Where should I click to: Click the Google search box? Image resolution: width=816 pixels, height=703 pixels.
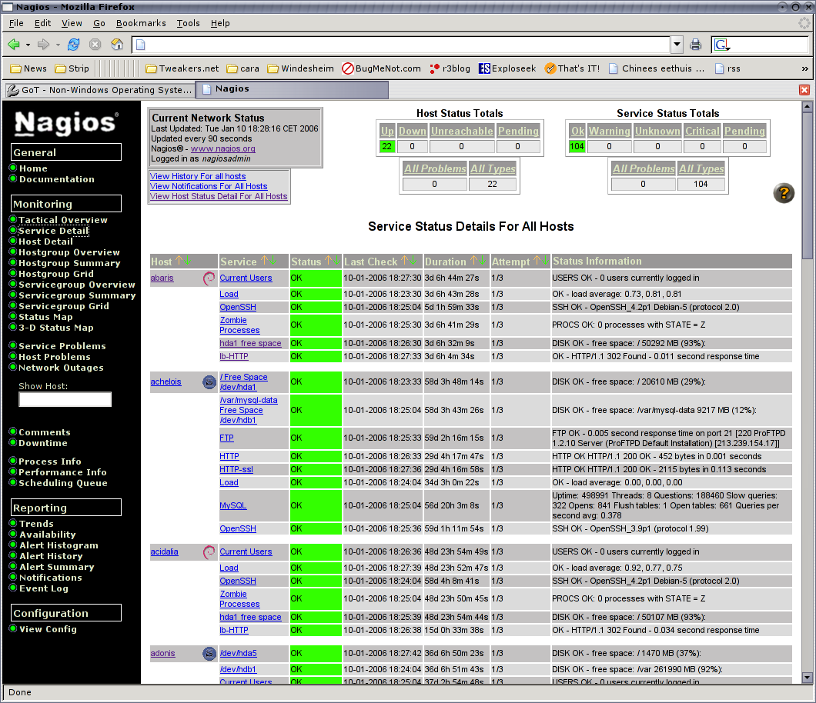coord(770,45)
